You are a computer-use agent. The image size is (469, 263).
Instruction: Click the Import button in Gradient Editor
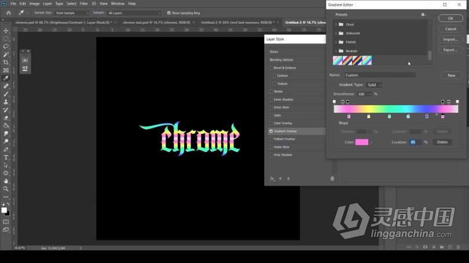450,39
